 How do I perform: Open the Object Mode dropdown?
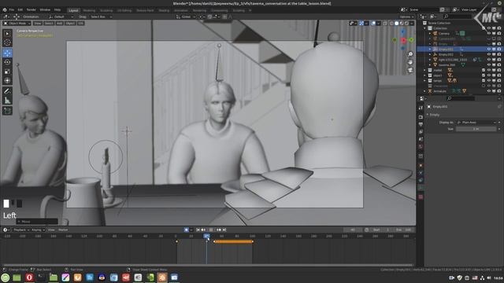(x=17, y=23)
